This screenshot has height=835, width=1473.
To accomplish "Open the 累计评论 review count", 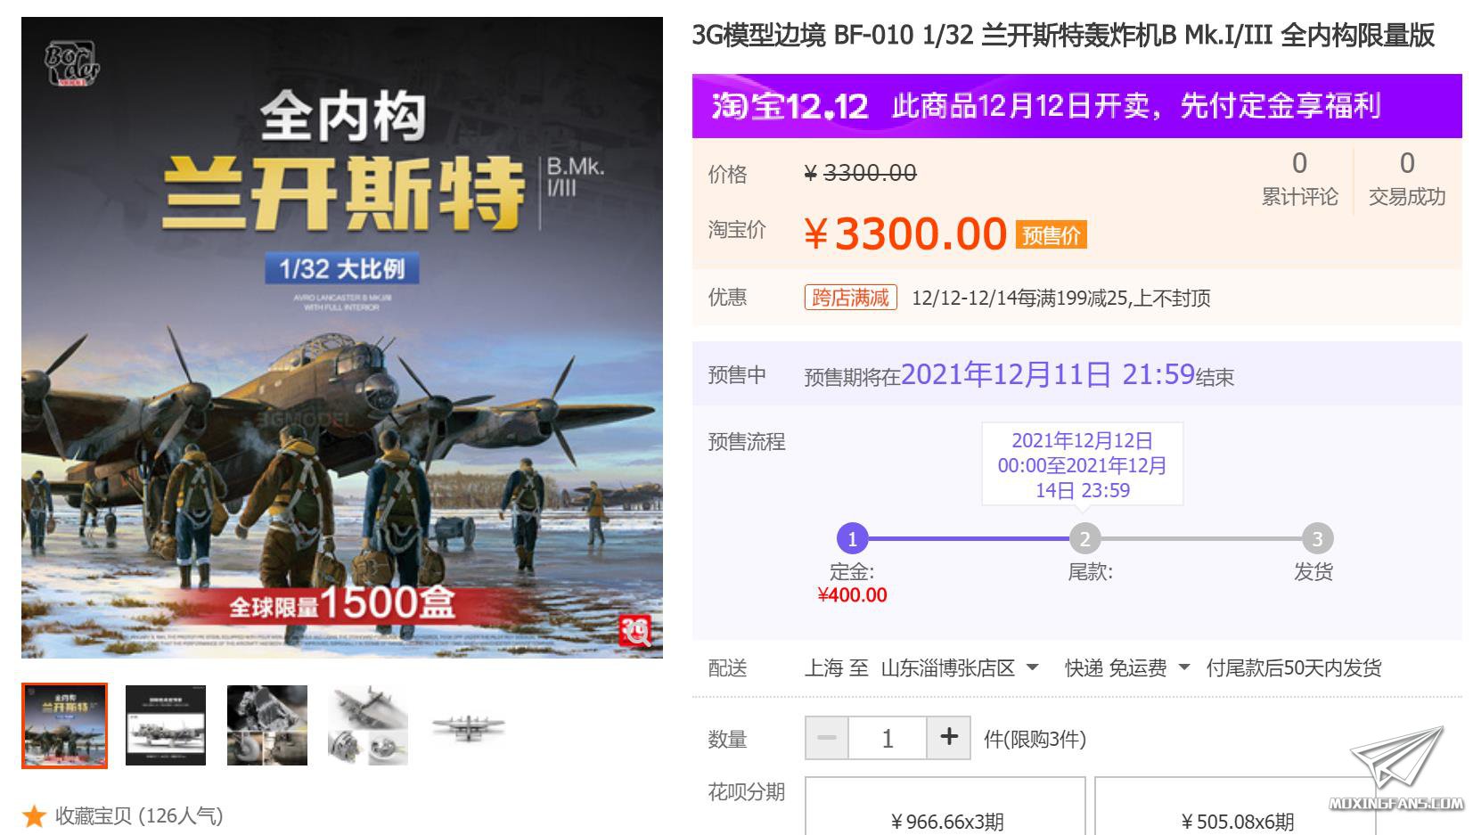I will (x=1299, y=178).
